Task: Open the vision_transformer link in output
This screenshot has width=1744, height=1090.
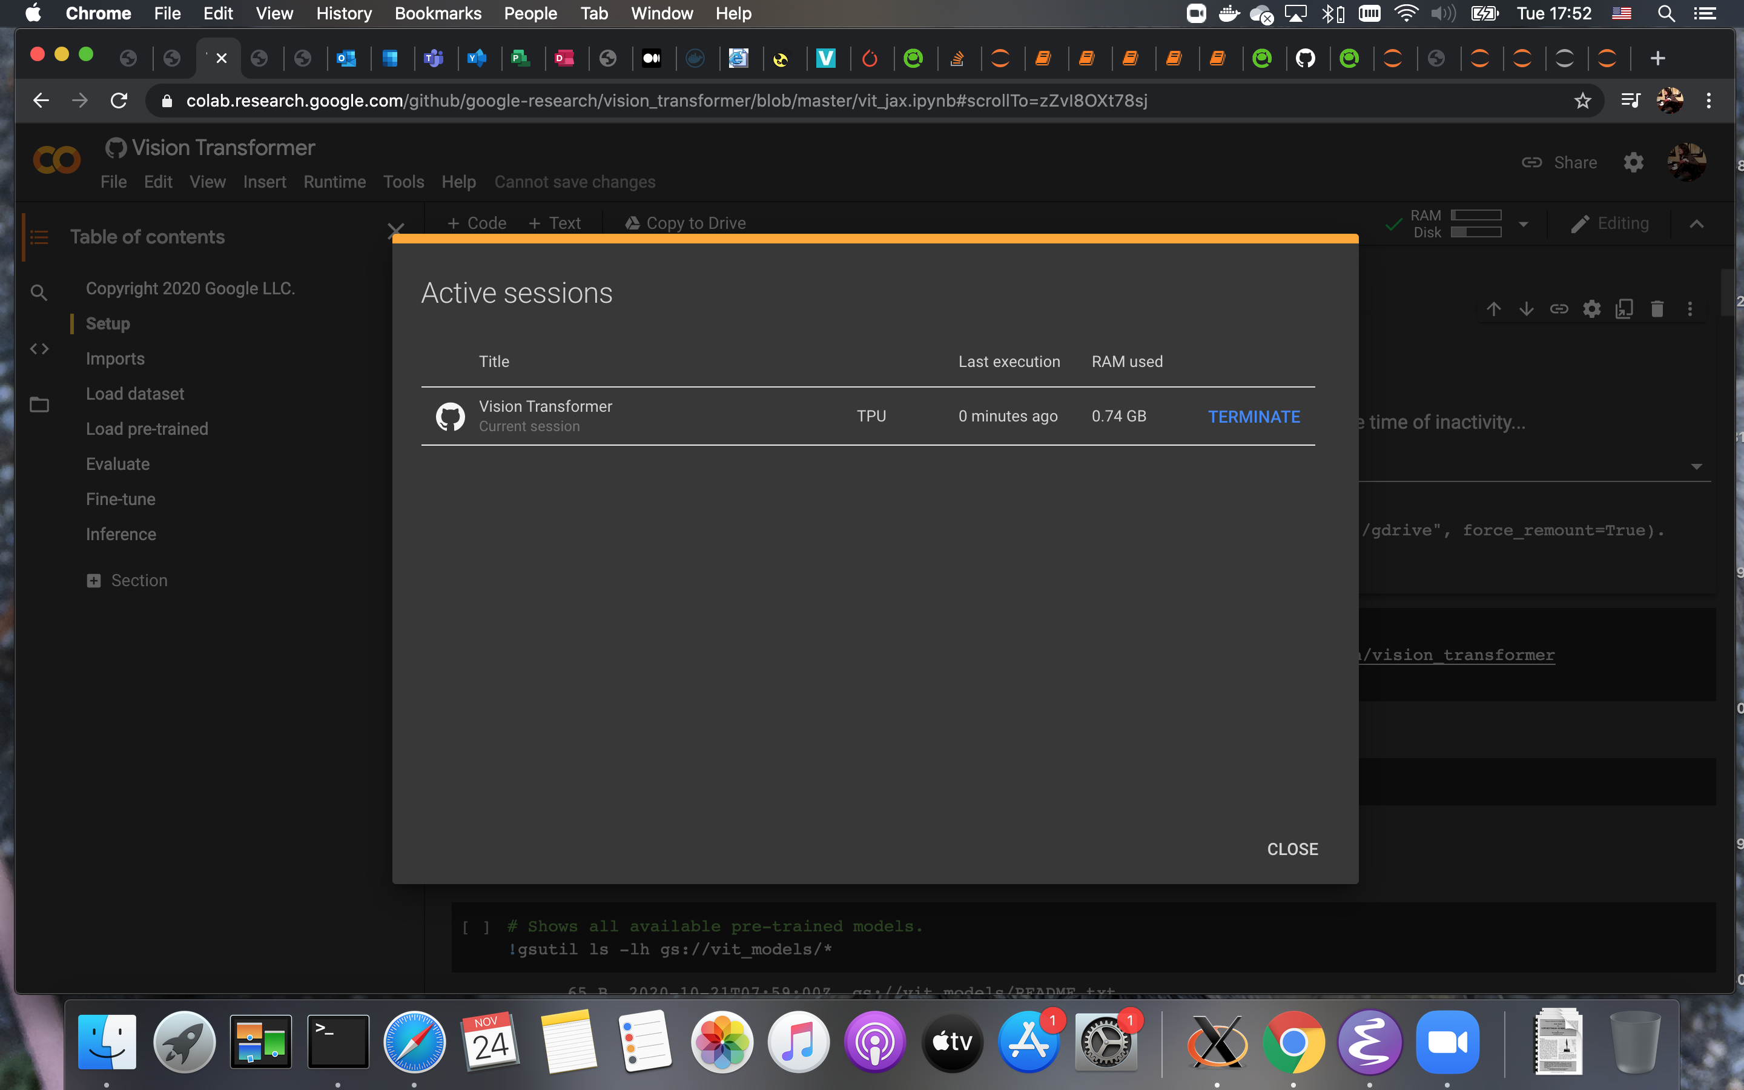Action: coord(1456,655)
